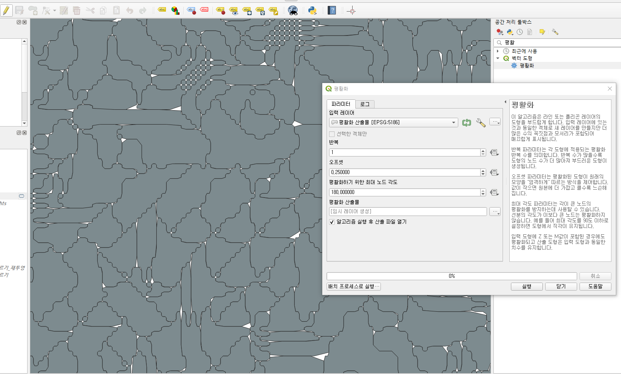Open processing History clock icon

tap(520, 32)
